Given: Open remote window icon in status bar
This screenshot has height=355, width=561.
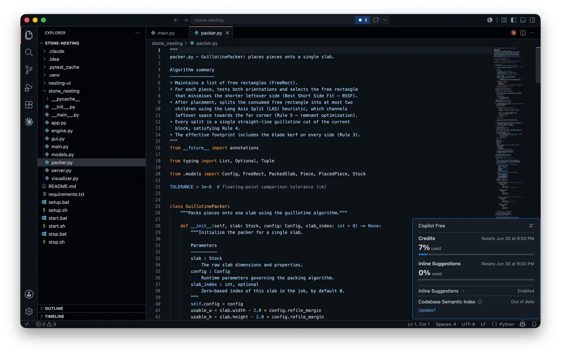Looking at the screenshot, I should point(27,324).
